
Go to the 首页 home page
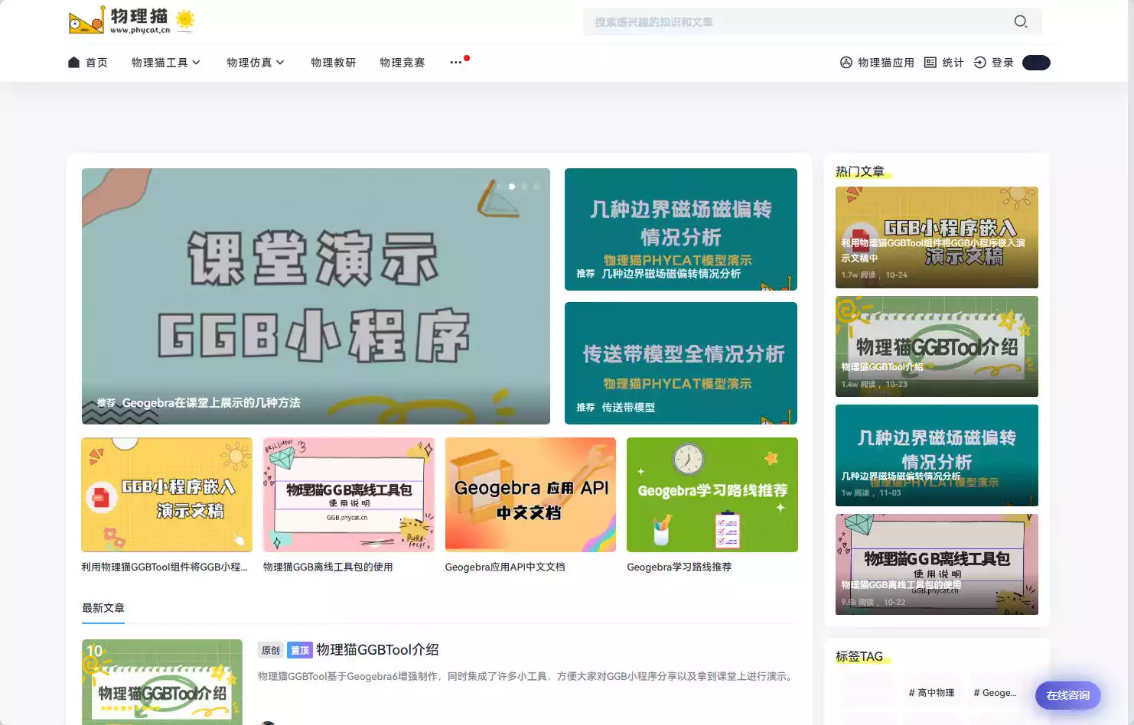pyautogui.click(x=88, y=63)
